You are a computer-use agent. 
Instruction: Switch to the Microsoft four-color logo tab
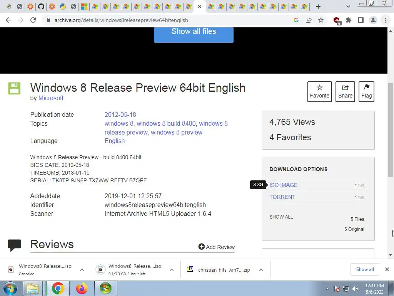pos(84,7)
